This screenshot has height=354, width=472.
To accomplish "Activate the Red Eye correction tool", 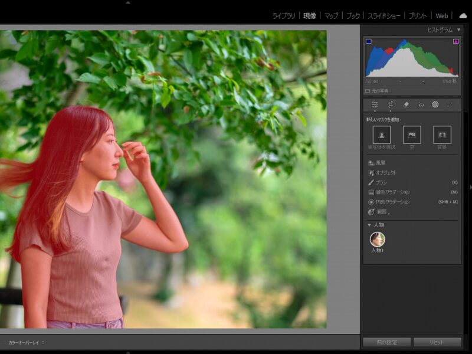I will [x=421, y=104].
